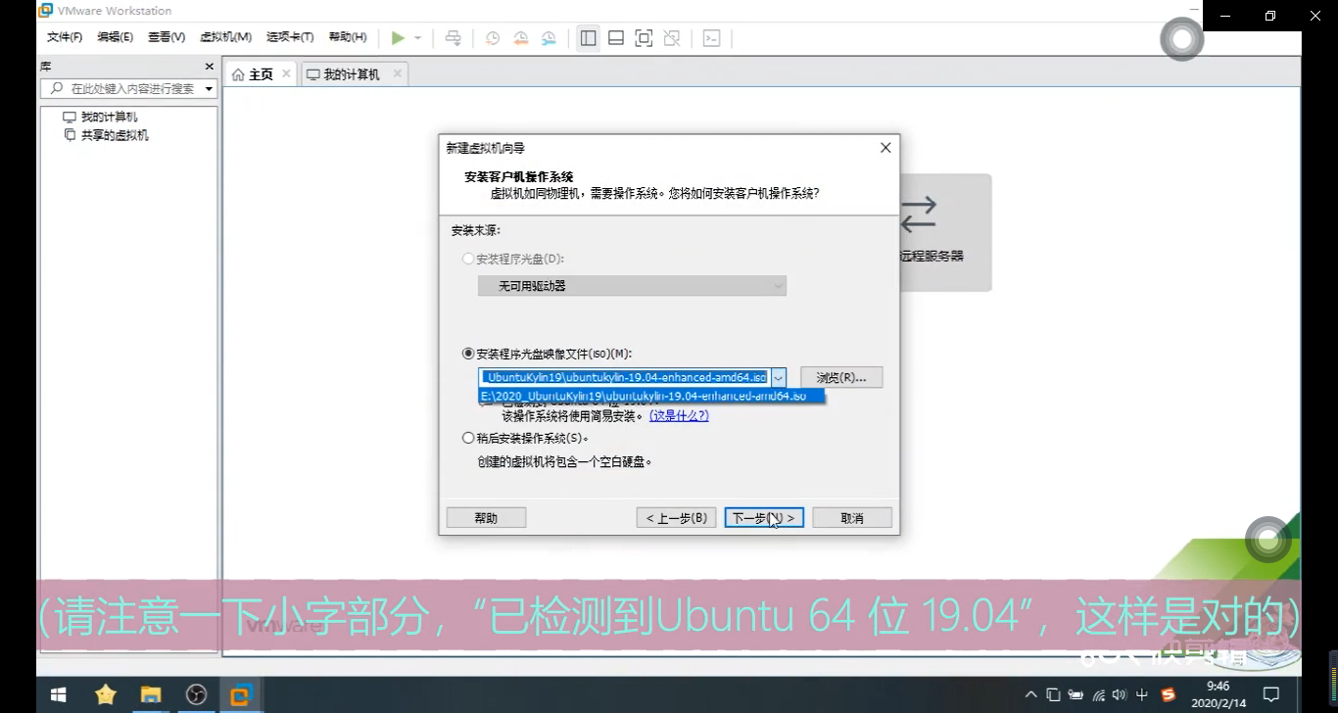Open the 查看(V) menu
The image size is (1338, 713).
167,37
